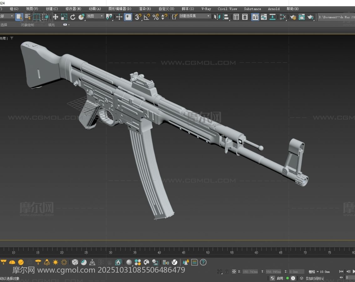Image resolution: width=355 pixels, height=282 pixels.
Task: Toggle the 3D Snaps button
Action: pos(138,17)
